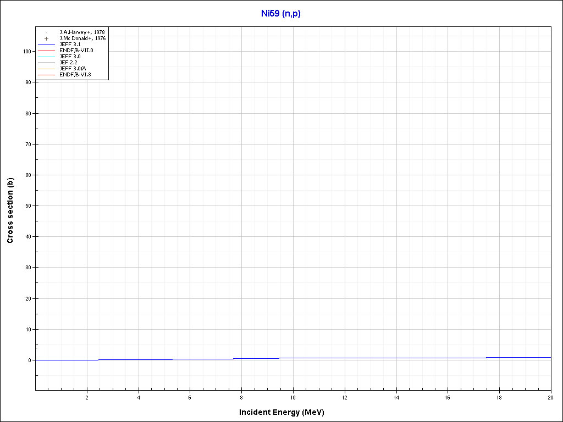Image resolution: width=563 pixels, height=422 pixels.
Task: Pick the JEFF 3.0 legend label
Action: pyautogui.click(x=70, y=56)
